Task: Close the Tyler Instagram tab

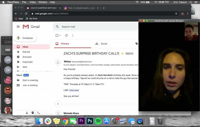Action: coord(98,8)
